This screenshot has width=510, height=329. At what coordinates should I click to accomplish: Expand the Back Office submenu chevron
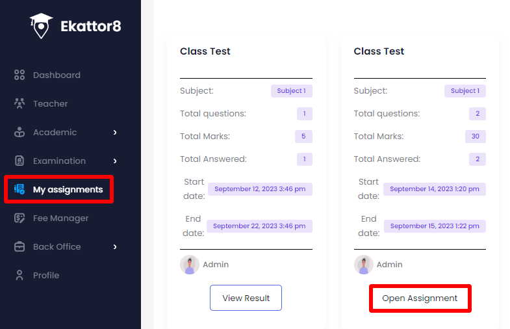115,246
